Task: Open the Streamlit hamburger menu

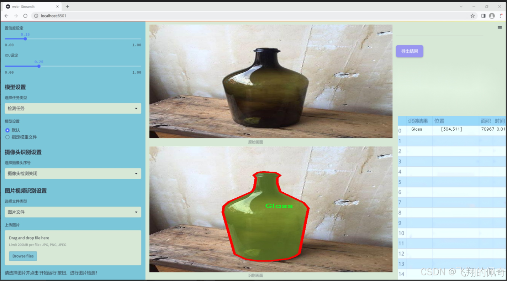Action: pos(500,27)
